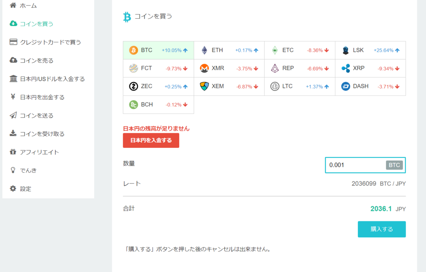Click the blue Ripple XRP icon
This screenshot has height=272, width=426.
tap(346, 69)
